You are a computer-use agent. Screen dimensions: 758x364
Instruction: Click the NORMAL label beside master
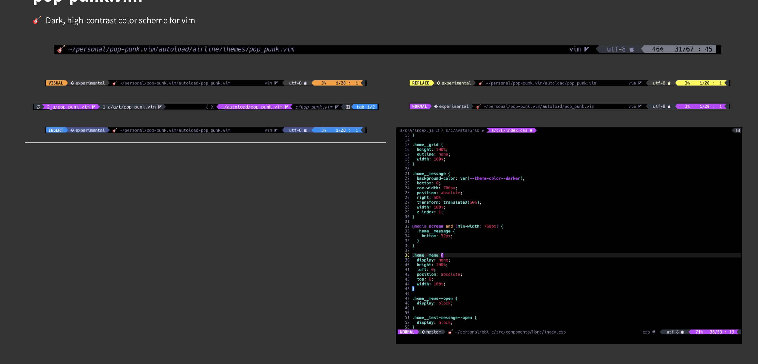click(407, 332)
